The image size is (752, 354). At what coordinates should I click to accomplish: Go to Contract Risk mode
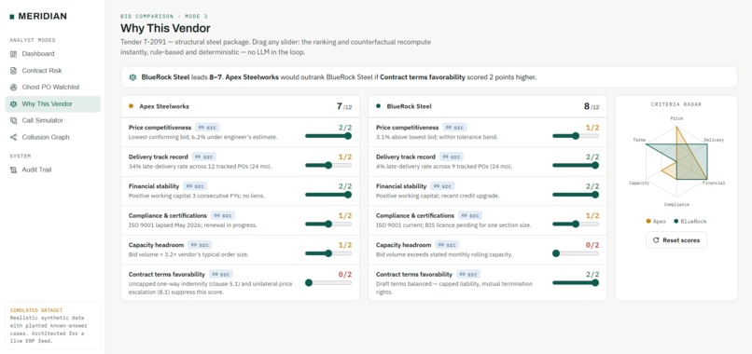(x=53, y=71)
